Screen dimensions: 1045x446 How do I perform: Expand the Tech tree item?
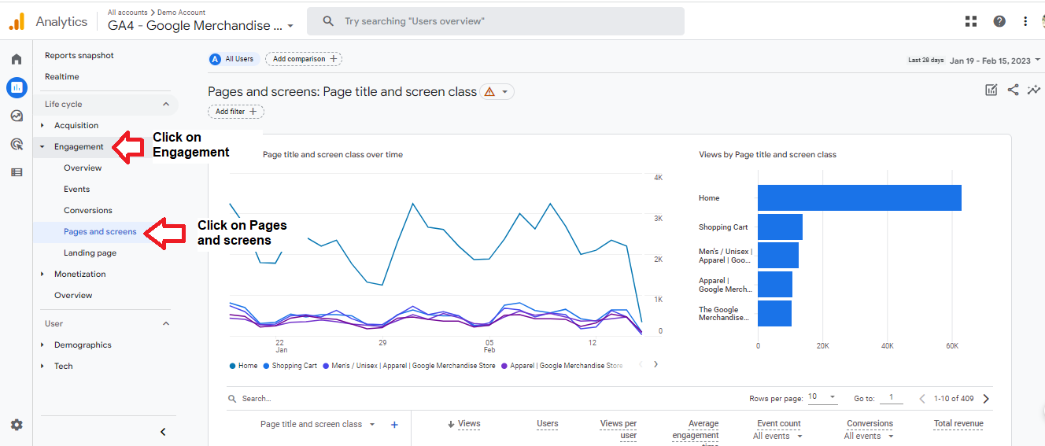(x=42, y=366)
